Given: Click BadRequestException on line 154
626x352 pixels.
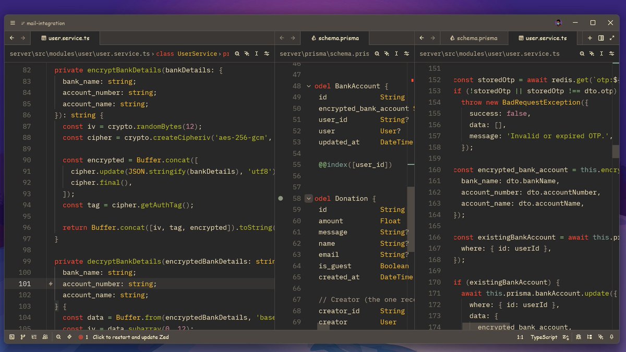Looking at the screenshot, I should pyautogui.click(x=541, y=102).
